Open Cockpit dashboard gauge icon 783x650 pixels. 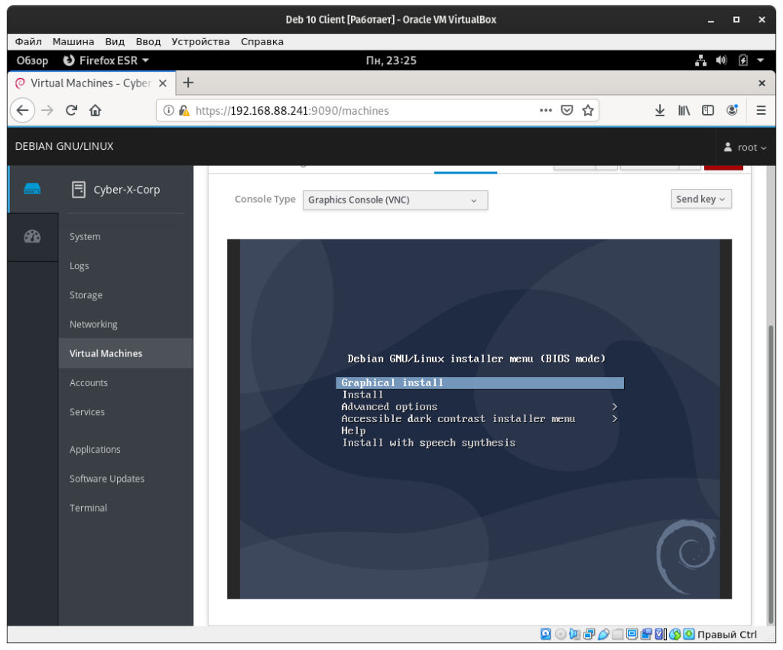point(32,236)
